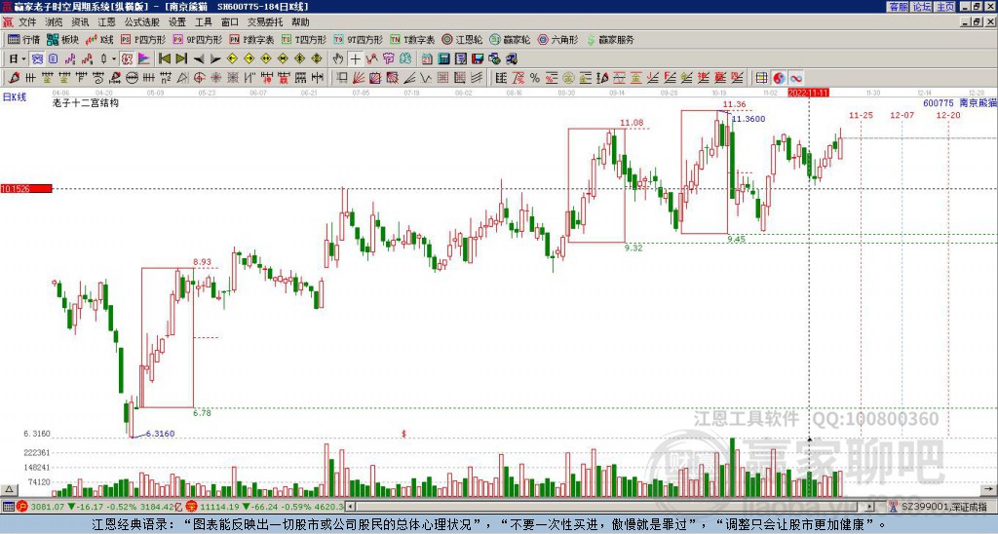Step chart right with black right arrow

(x=215, y=58)
